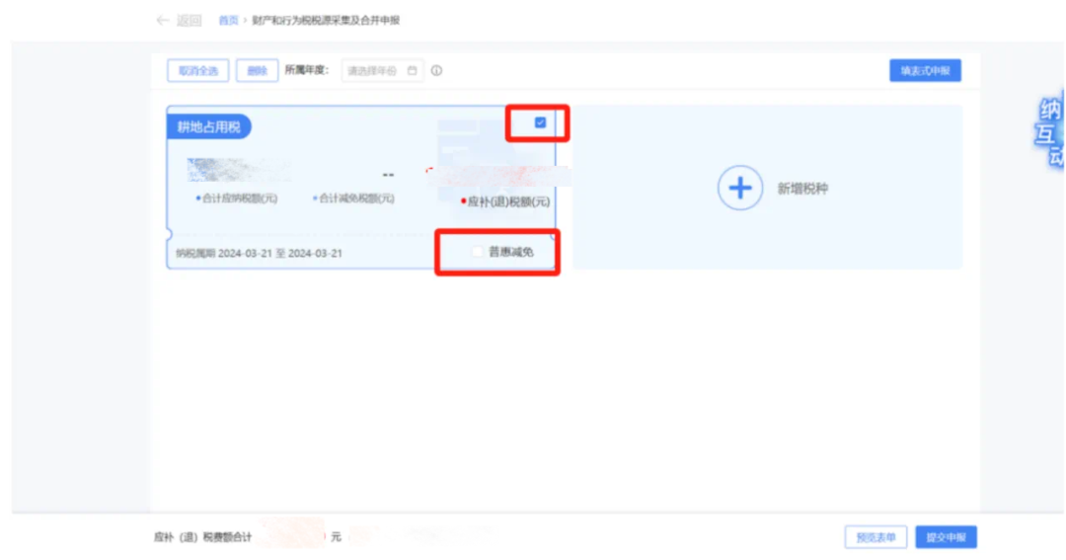Submit with the 提交申报 button
Image resolution: width=1066 pixels, height=560 pixels.
(x=946, y=537)
